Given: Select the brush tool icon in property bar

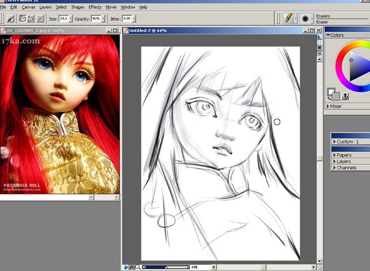Looking at the screenshot, I should [x=10, y=19].
